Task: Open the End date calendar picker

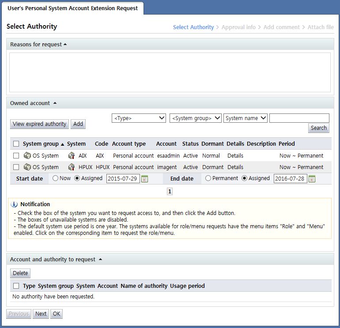Action: pyautogui.click(x=312, y=179)
